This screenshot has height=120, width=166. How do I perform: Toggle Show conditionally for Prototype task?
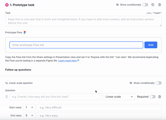145,5
